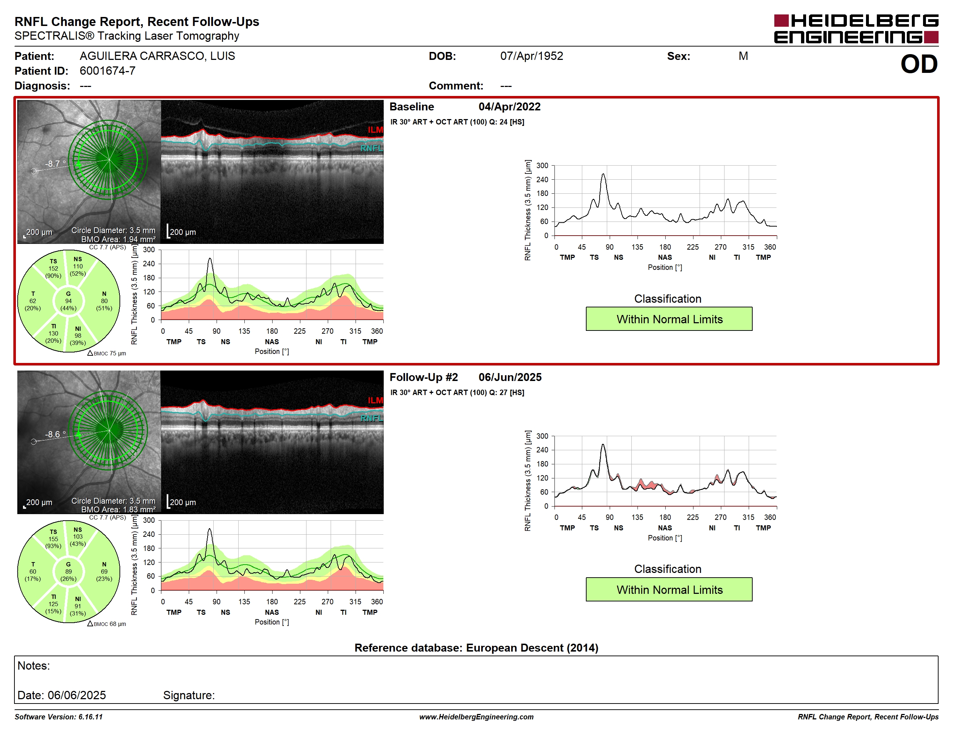
Task: Click the large 'OD' eye label
Action: click(x=919, y=65)
